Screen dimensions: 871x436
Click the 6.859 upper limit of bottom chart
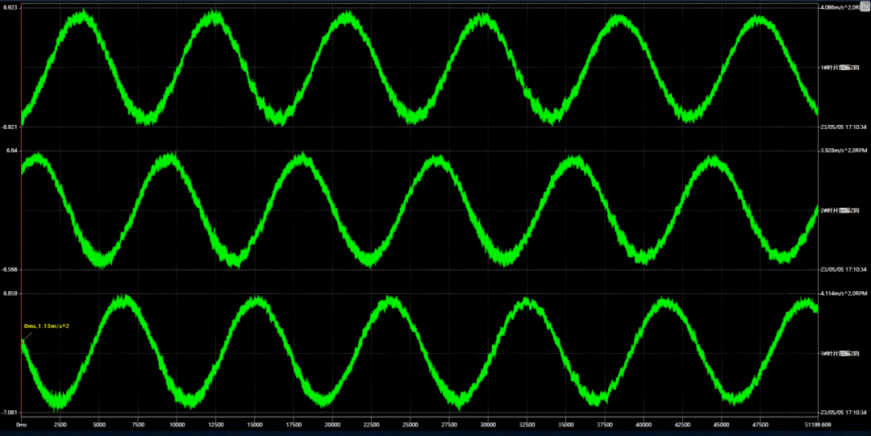tap(10, 293)
